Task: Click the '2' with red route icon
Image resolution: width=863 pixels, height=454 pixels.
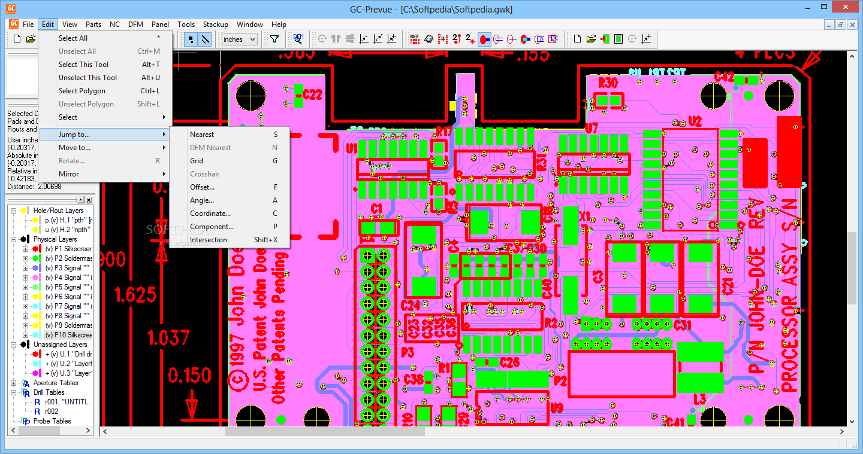Action: coord(457,39)
